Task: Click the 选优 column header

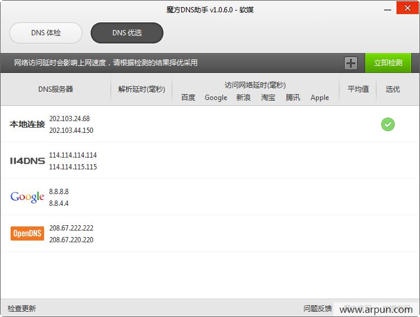Action: (393, 89)
